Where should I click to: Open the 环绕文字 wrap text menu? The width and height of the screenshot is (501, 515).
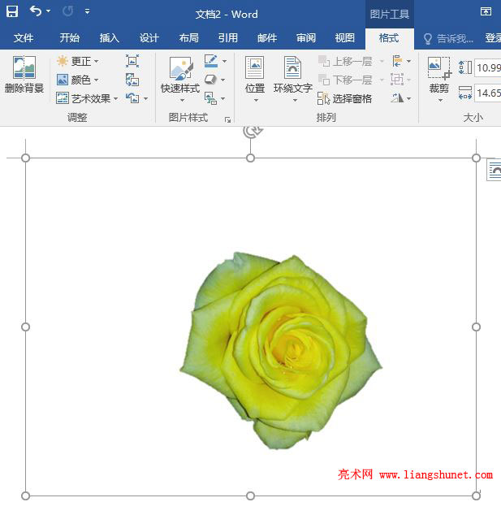click(x=292, y=79)
